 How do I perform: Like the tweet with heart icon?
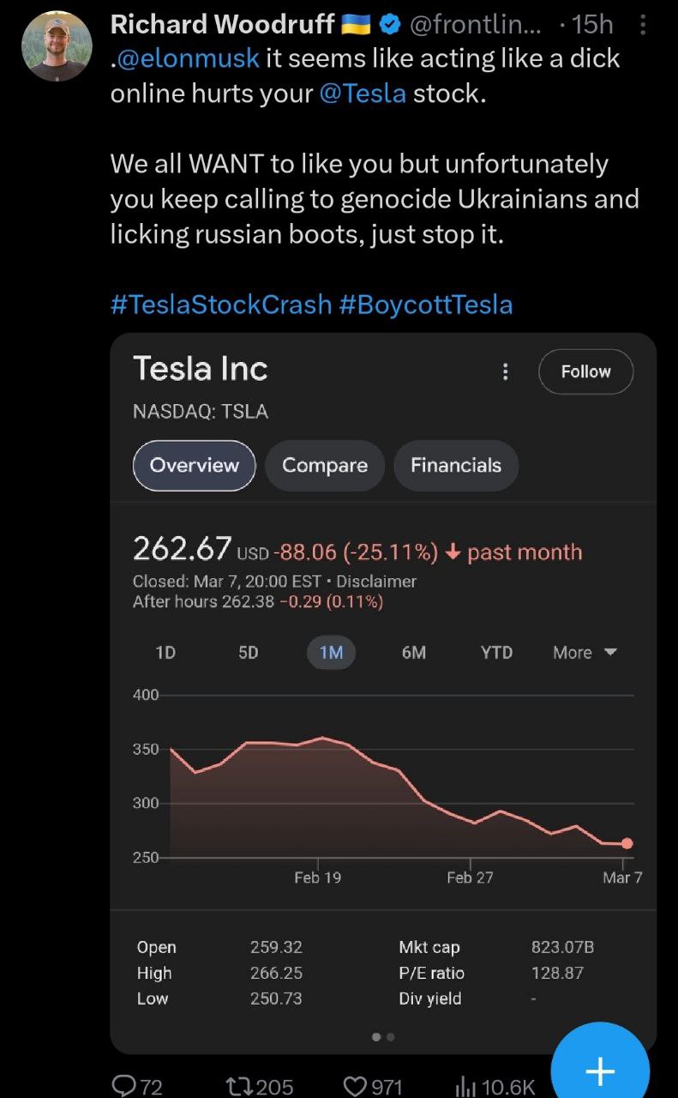pyautogui.click(x=354, y=1086)
